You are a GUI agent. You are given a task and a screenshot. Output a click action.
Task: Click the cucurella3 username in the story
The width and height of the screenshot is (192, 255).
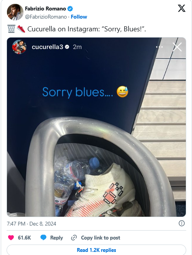click(48, 47)
